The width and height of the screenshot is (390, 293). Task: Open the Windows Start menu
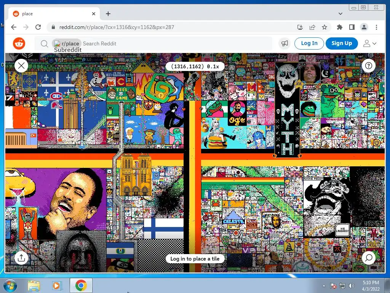[x=10, y=285]
